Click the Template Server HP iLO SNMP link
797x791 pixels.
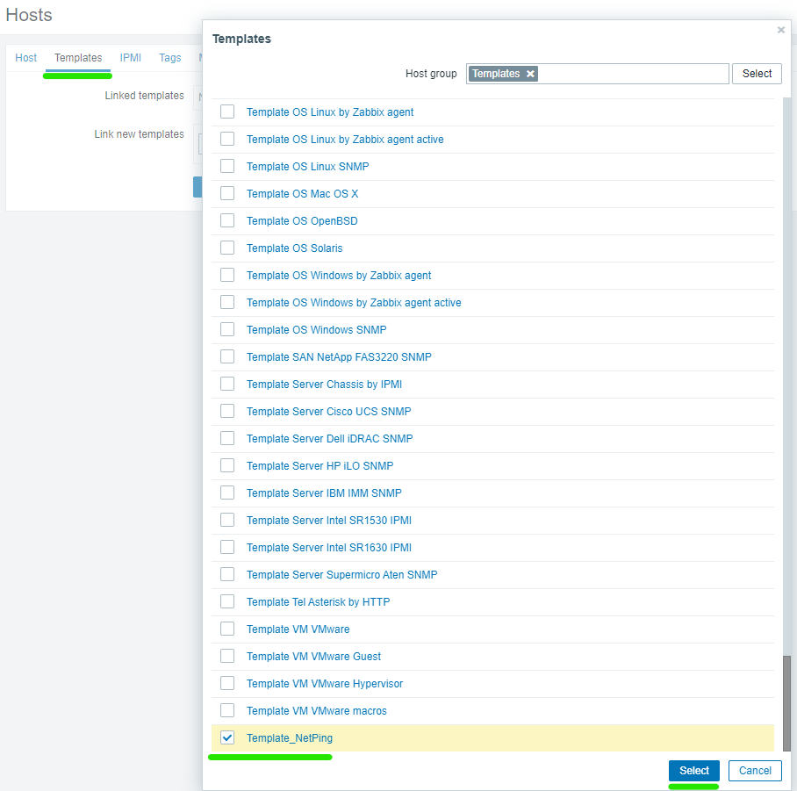tap(320, 466)
